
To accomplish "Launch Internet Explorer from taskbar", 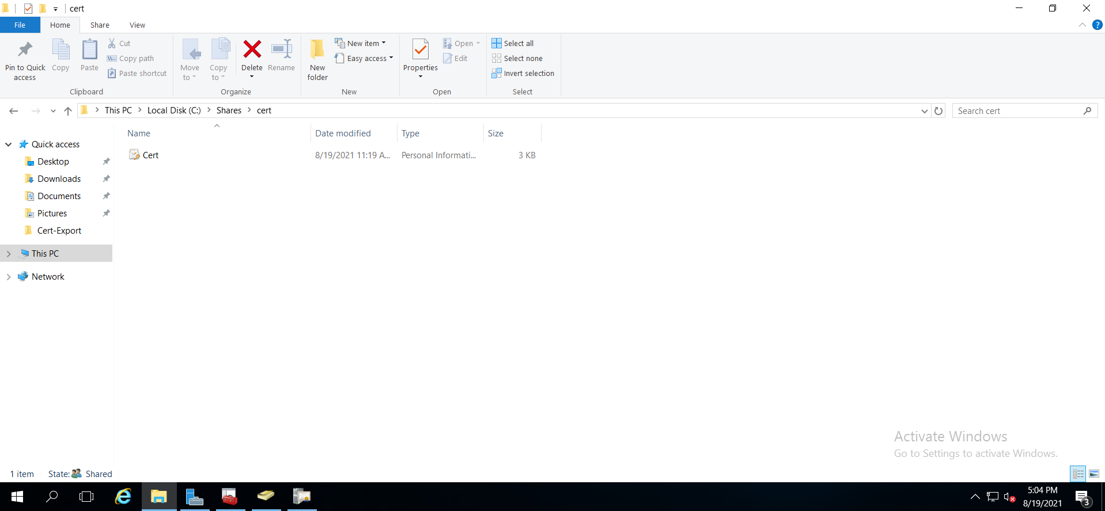I will (123, 496).
